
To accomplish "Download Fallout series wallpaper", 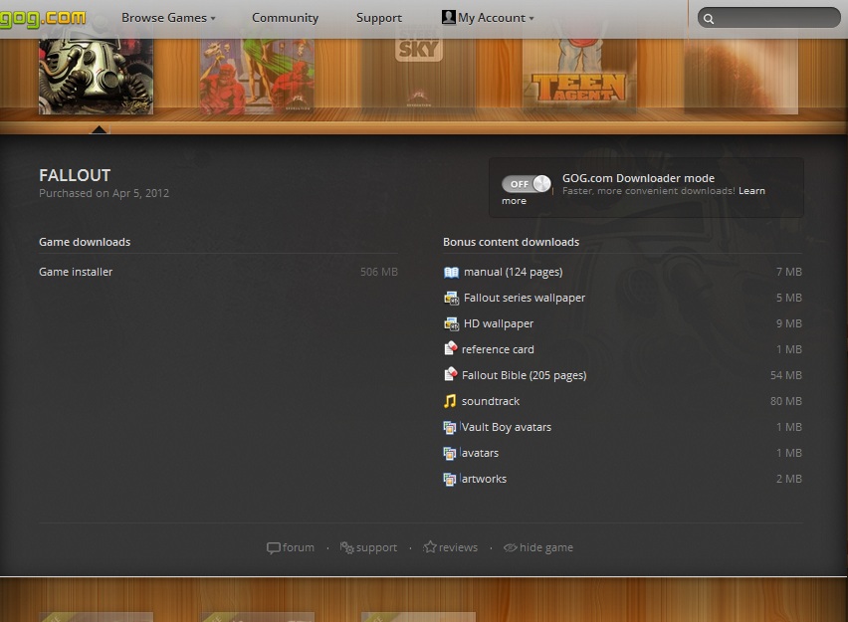I will tap(525, 298).
